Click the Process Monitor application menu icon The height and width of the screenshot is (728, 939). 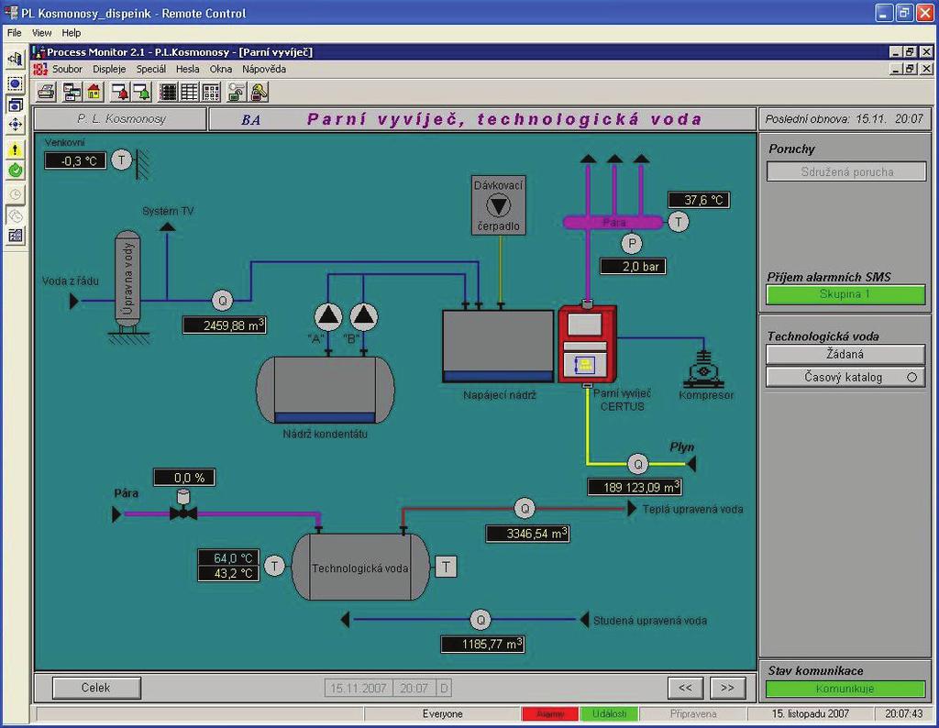[40, 70]
